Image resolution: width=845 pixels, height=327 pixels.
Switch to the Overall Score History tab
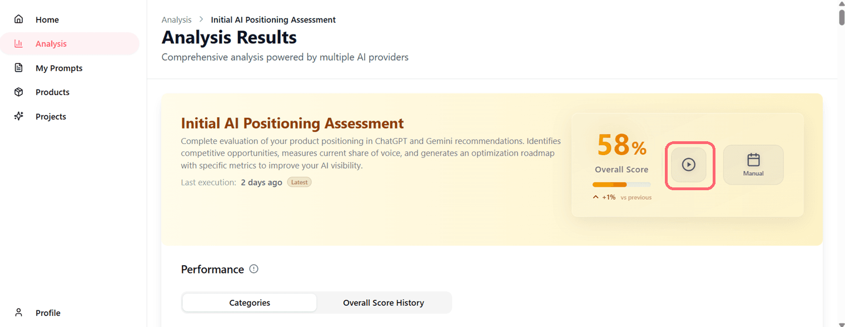pos(384,303)
